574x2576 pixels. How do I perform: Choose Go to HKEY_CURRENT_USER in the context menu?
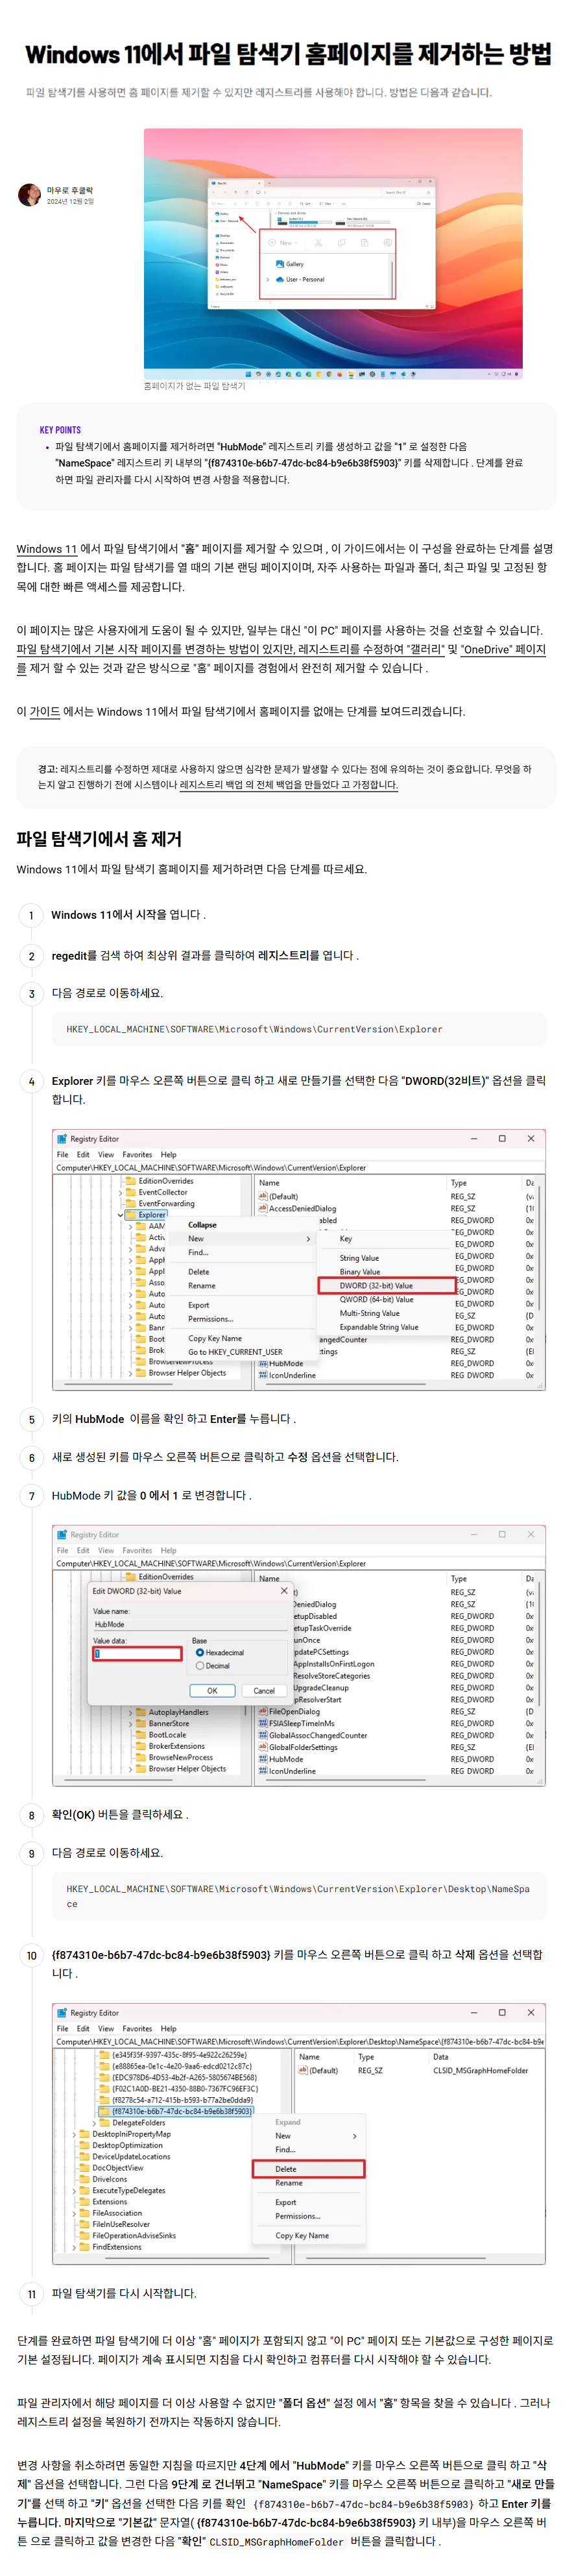235,1352
